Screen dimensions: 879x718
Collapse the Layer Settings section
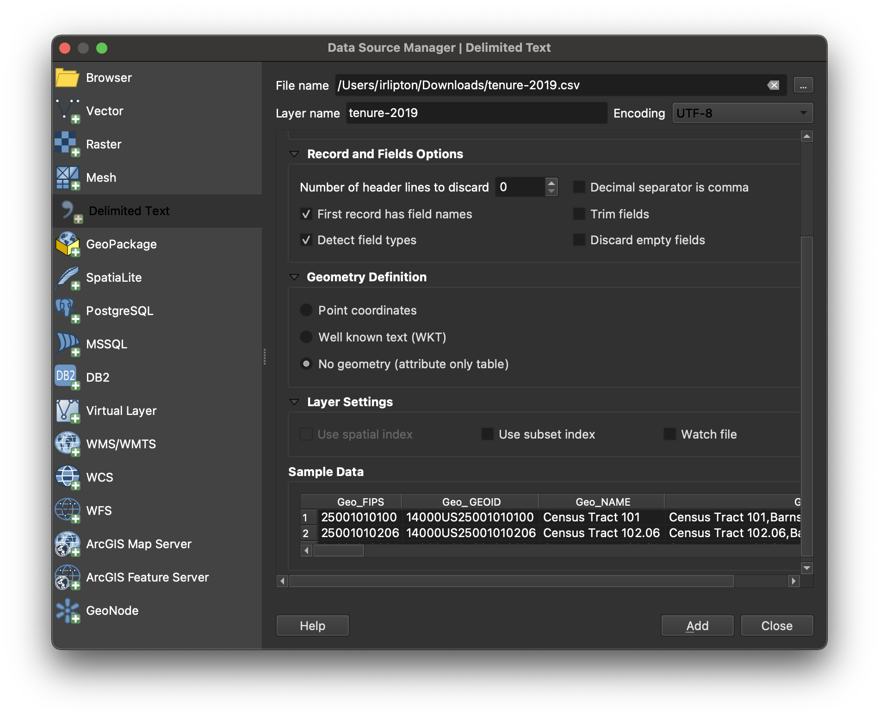[294, 402]
